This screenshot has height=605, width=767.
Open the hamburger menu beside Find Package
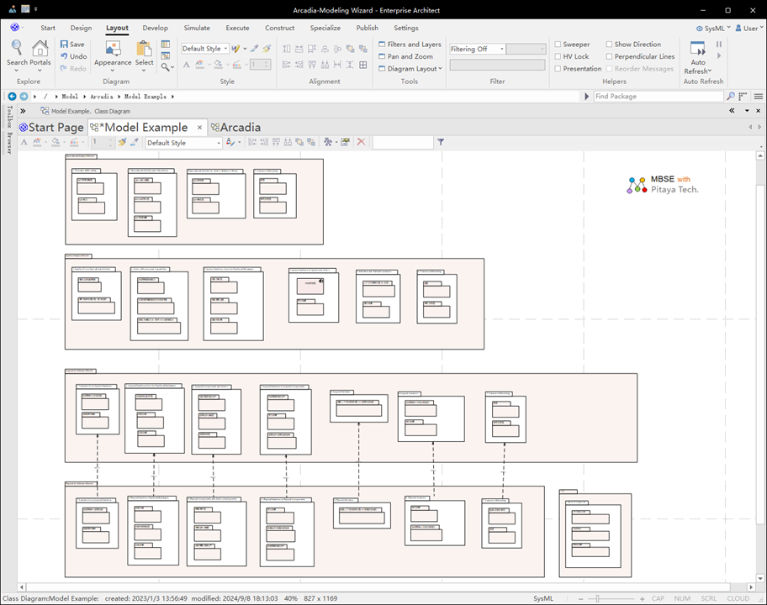pyautogui.click(x=759, y=97)
